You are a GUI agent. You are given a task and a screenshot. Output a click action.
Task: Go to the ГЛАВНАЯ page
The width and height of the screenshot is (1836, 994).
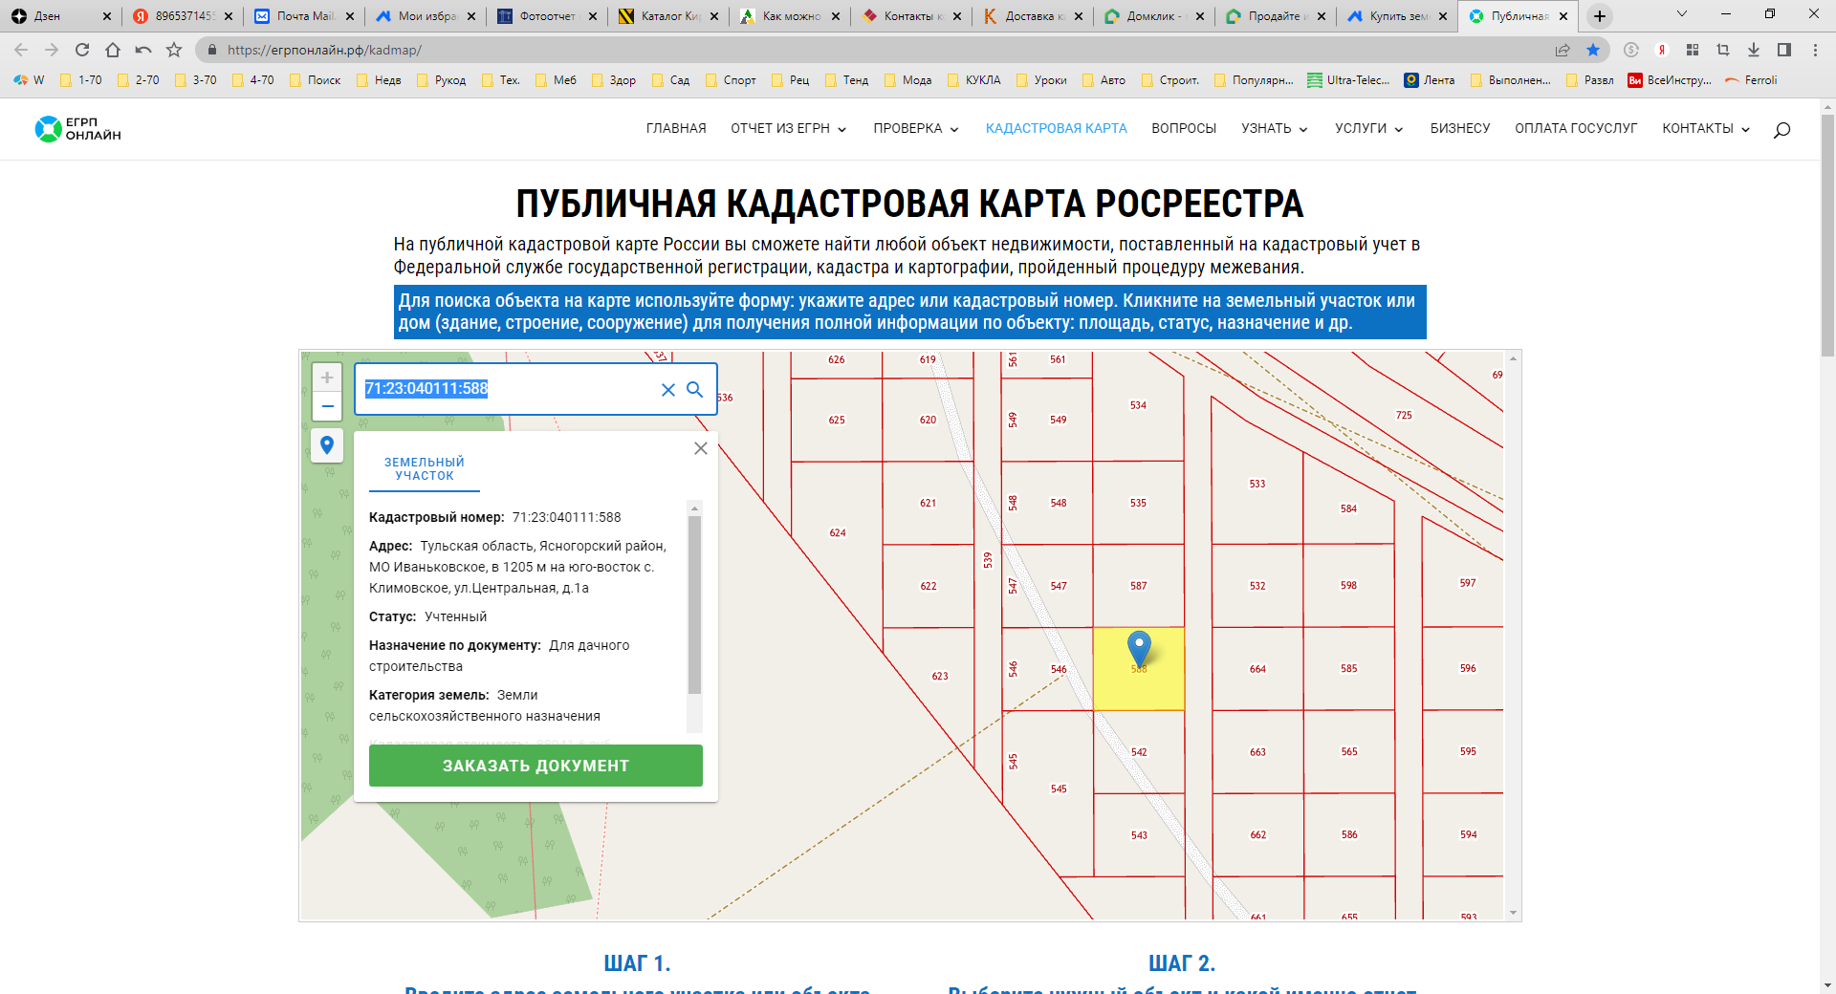coord(676,129)
